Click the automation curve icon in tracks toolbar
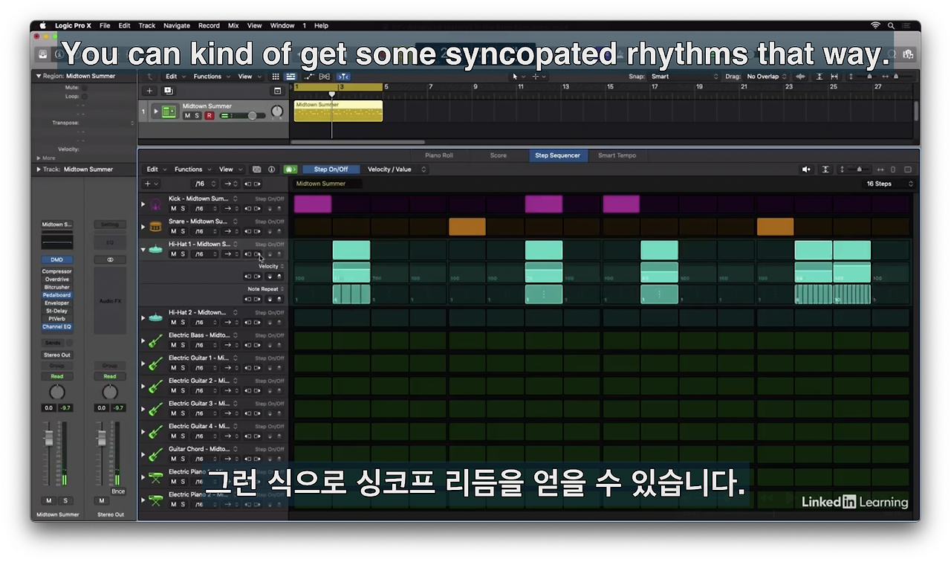This screenshot has width=951, height=562. 308,77
